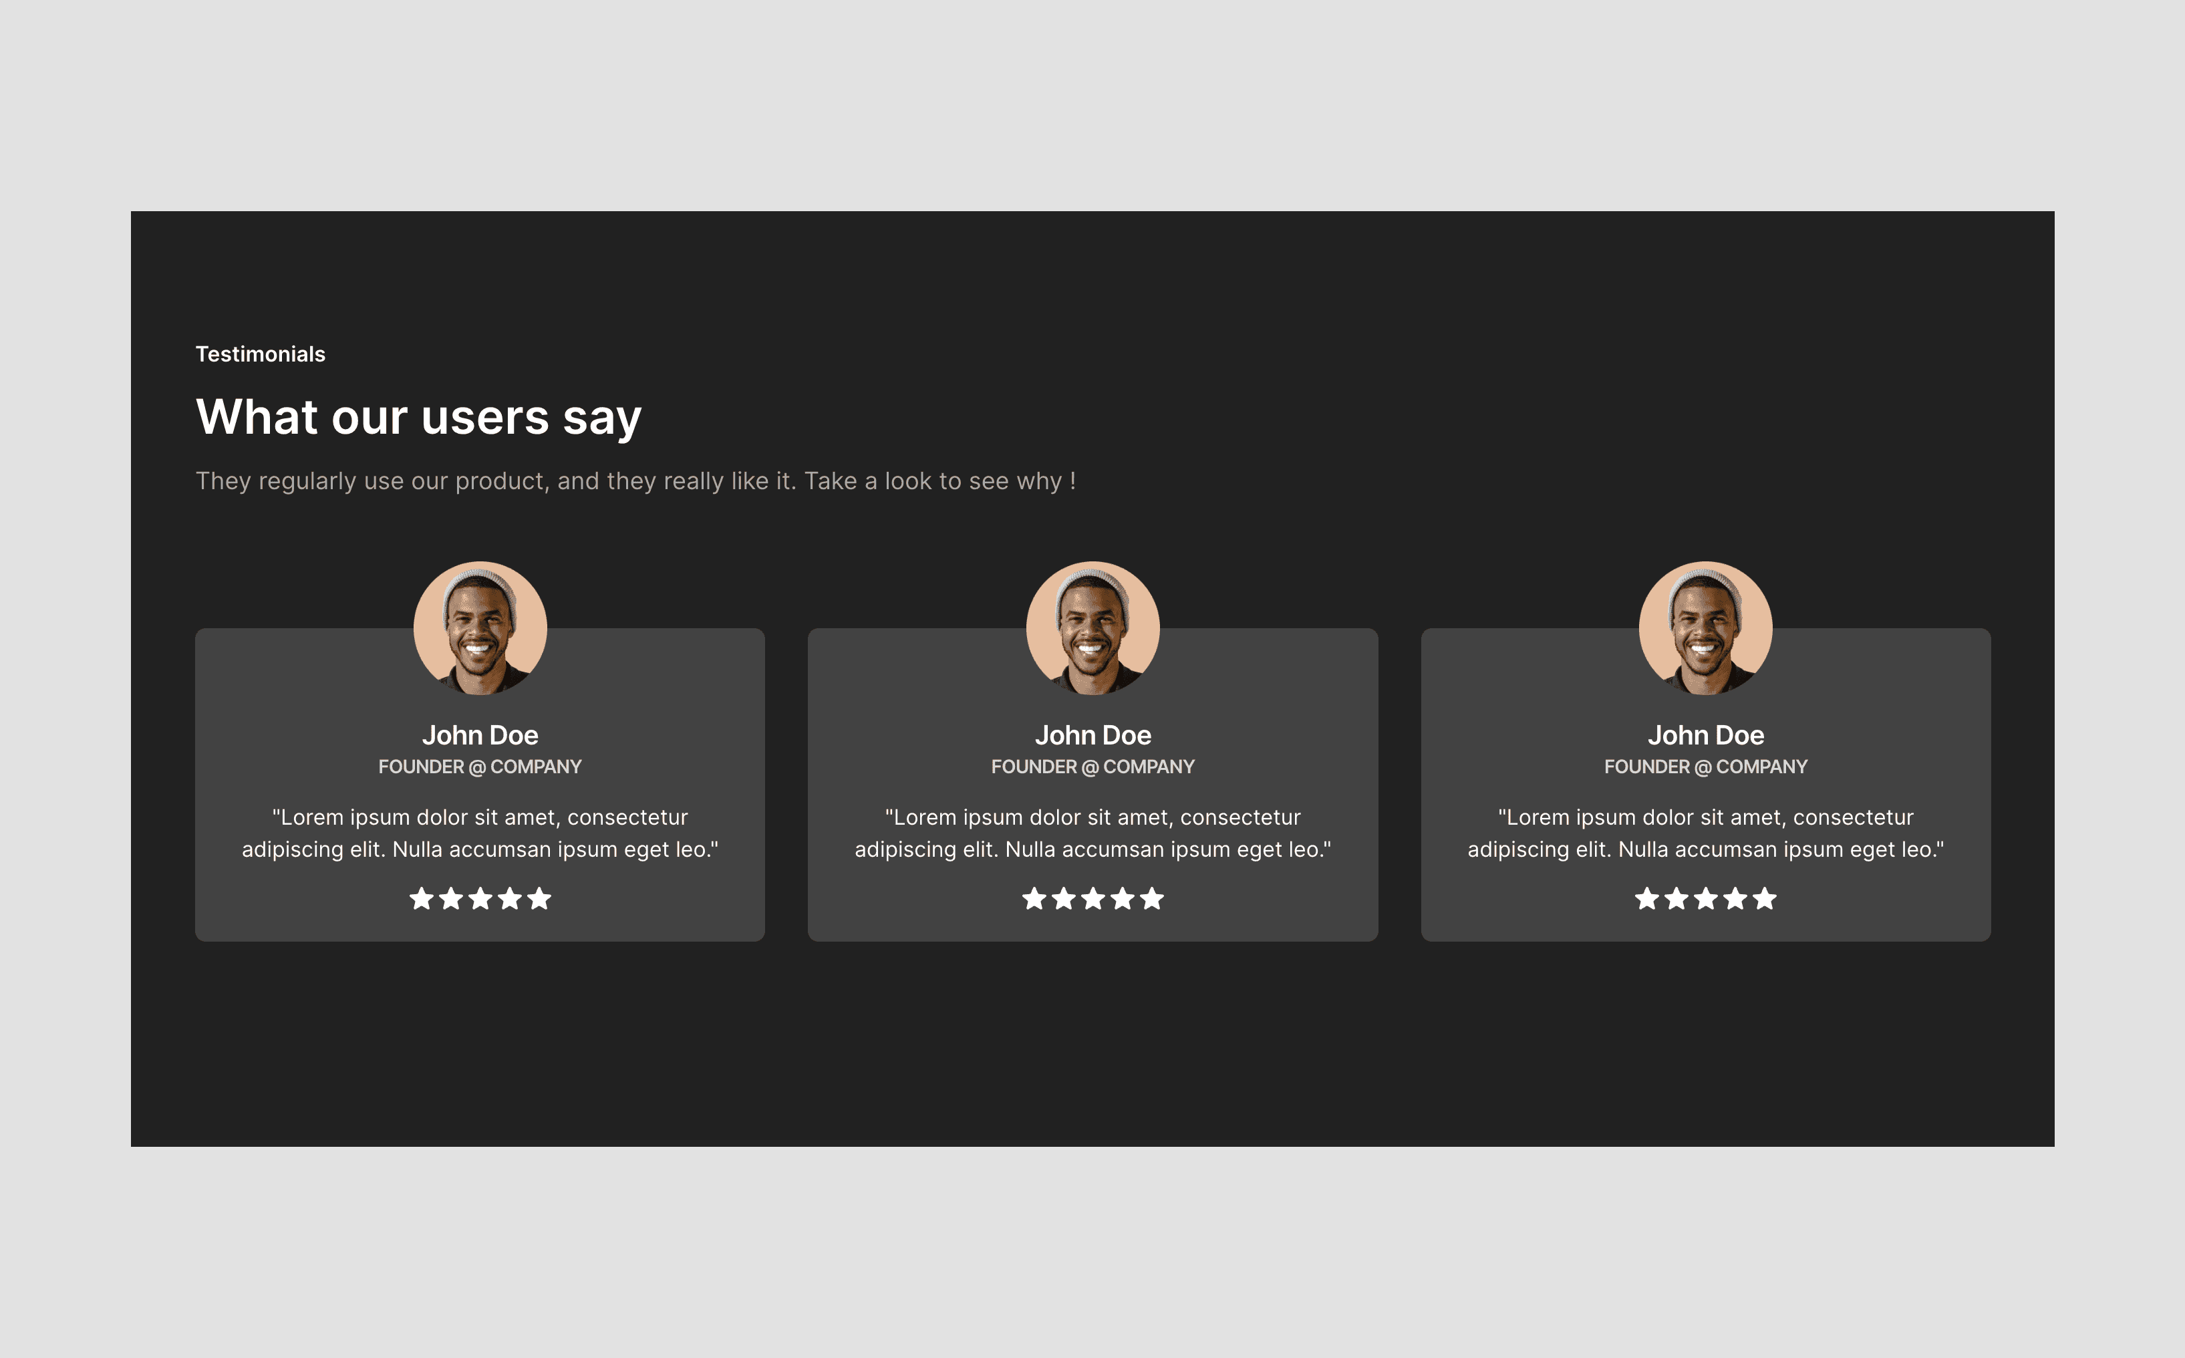
Task: Click the fifth star in the left card
Action: click(x=539, y=898)
